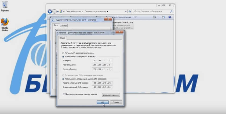This screenshot has width=226, height=114.
Task: Focus the 'Поиск: Сетевые подключения' search box
Action: point(153,11)
